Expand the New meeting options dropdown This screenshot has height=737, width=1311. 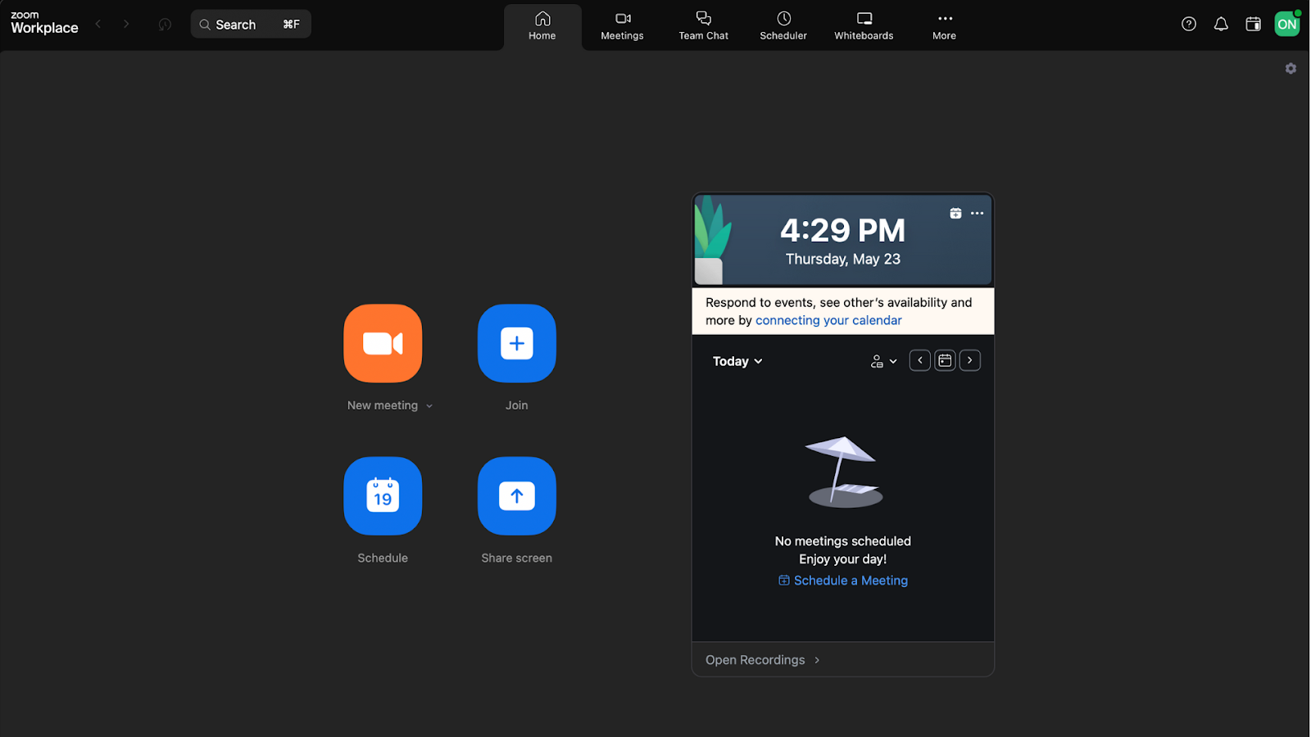(x=430, y=405)
